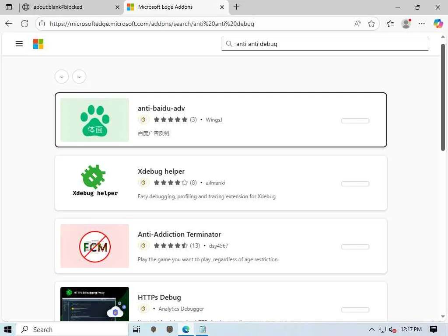Open the tab actions menu icon
The width and height of the screenshot is (448, 336).
(x=9, y=7)
